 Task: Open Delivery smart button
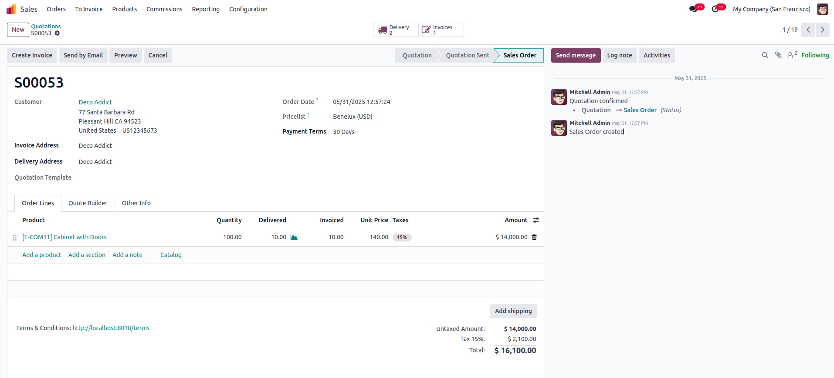coord(396,30)
